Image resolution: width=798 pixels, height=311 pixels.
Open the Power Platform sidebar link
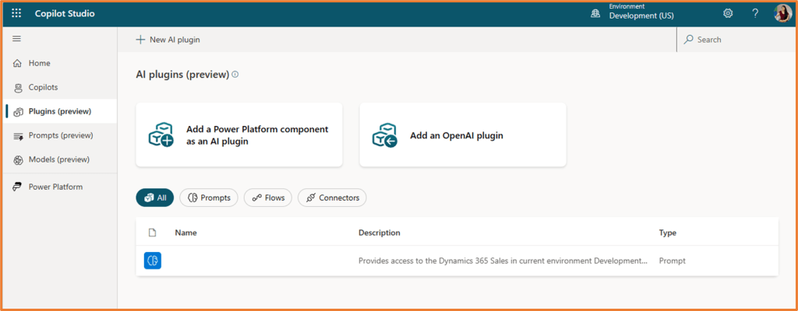tap(55, 187)
